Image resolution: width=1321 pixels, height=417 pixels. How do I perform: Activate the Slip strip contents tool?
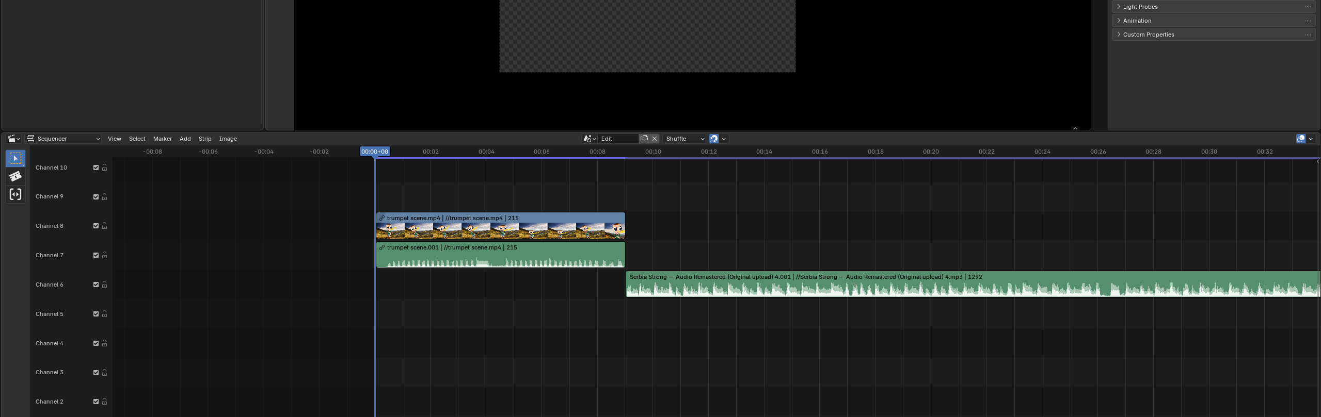(x=15, y=194)
